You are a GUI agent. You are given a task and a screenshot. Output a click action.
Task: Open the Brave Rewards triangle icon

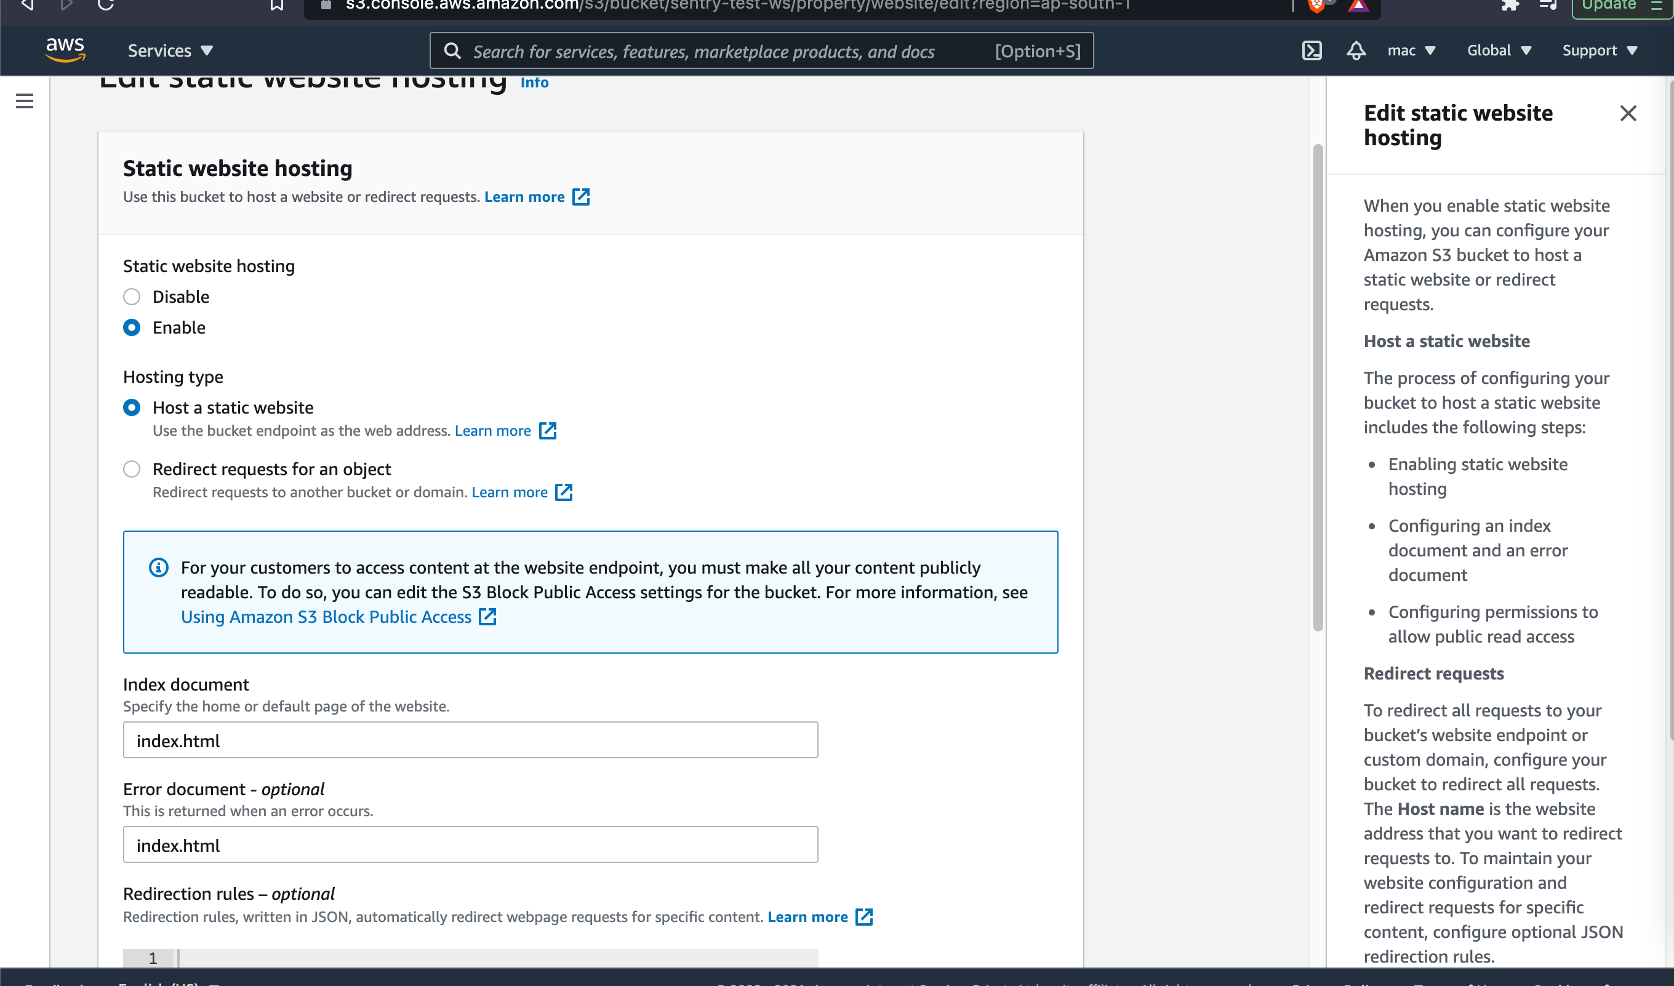pyautogui.click(x=1360, y=5)
